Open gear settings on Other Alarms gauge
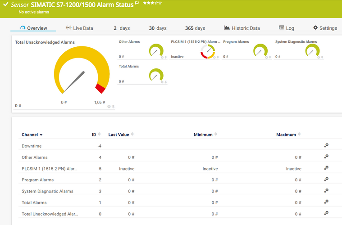 point(162,57)
